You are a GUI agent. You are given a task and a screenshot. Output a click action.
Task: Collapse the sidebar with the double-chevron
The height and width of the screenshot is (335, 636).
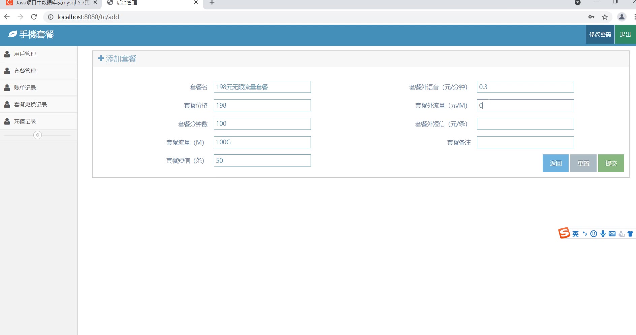click(38, 135)
